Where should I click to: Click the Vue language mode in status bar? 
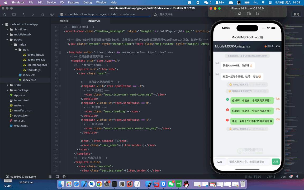coord(283,177)
